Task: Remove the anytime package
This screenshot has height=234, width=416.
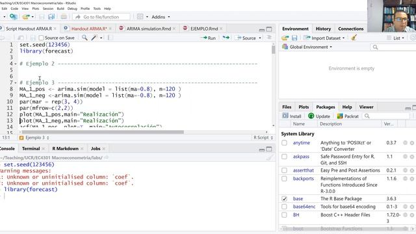Action: click(411, 143)
